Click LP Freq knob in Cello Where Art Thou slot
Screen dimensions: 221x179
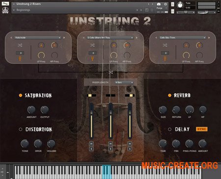point(113,55)
